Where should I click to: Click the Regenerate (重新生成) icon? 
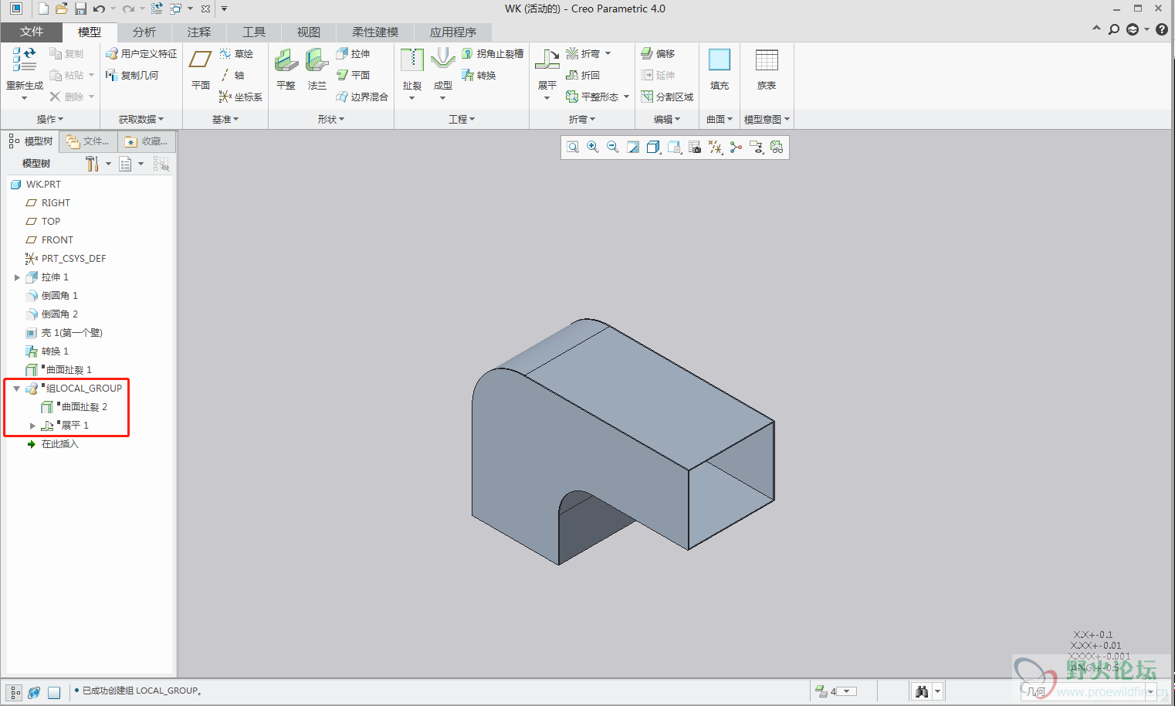coord(25,69)
